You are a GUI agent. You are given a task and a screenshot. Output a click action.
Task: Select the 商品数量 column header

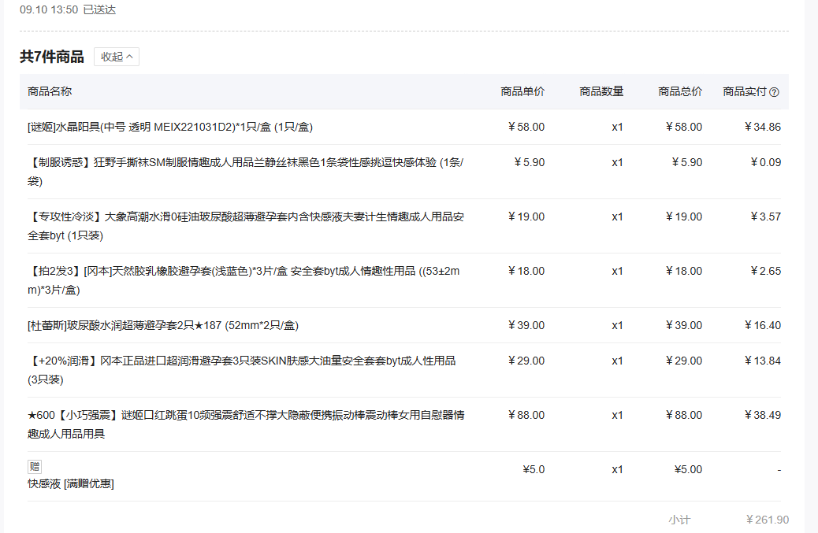pyautogui.click(x=601, y=91)
